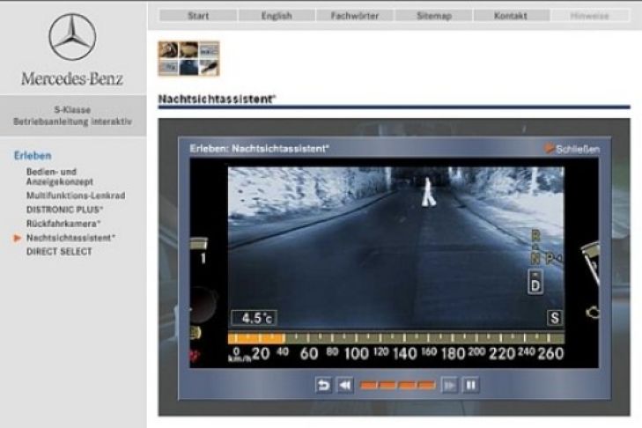The height and width of the screenshot is (428, 642).
Task: Open the greyed Hinweise item
Action: 590,16
